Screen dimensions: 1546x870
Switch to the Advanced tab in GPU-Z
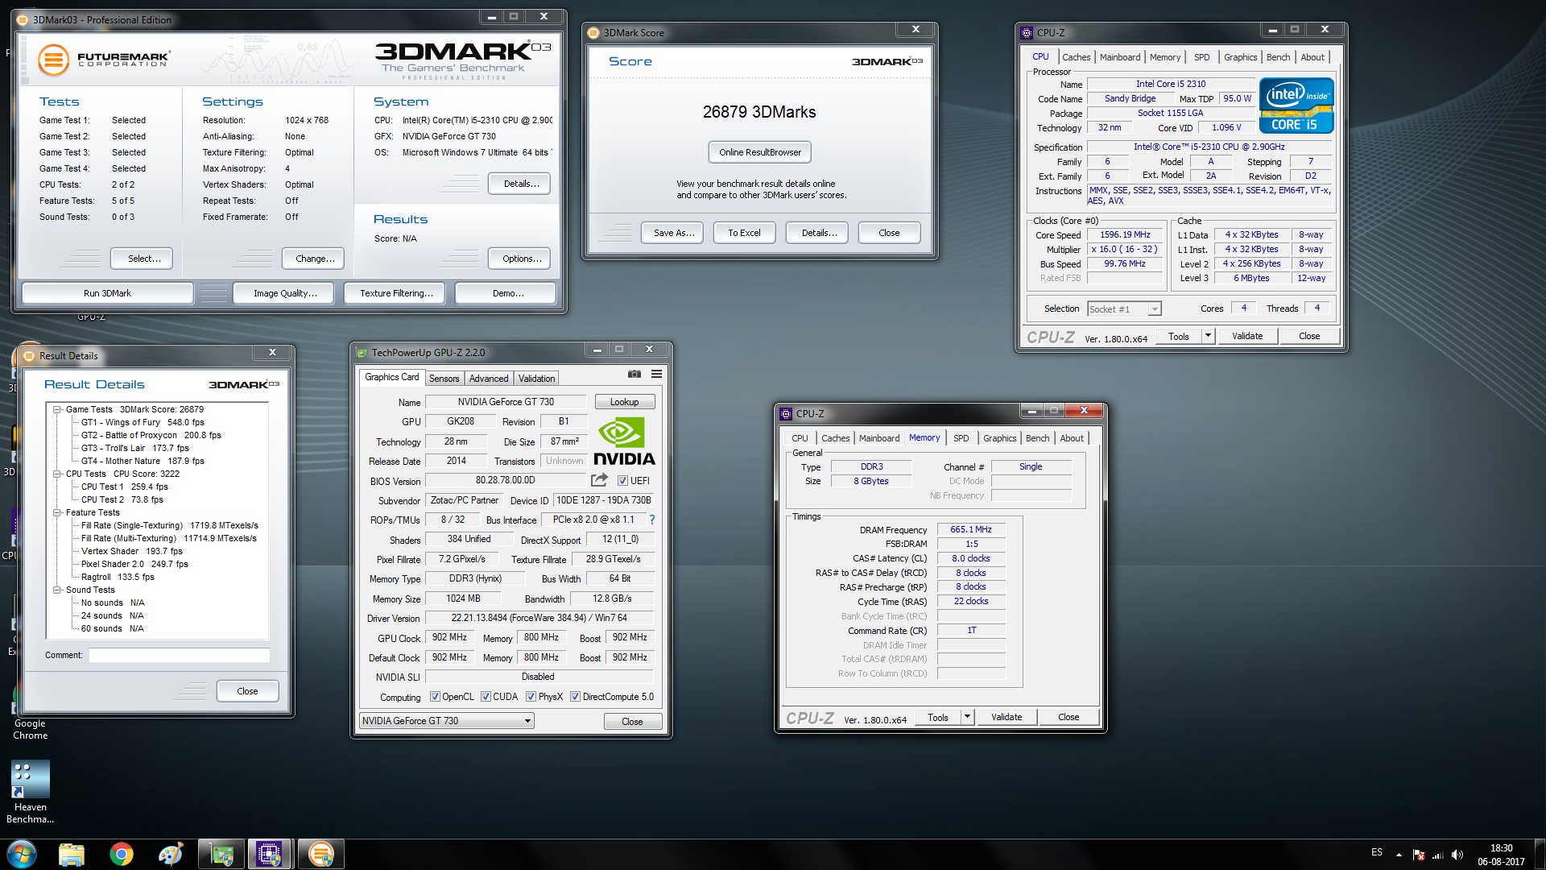pos(489,379)
